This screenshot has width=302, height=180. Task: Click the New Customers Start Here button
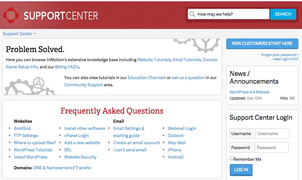262,44
